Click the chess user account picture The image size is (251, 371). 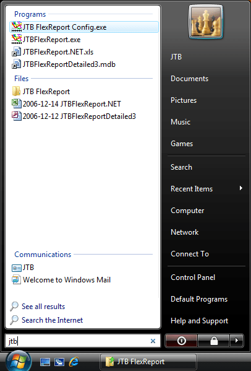click(206, 22)
